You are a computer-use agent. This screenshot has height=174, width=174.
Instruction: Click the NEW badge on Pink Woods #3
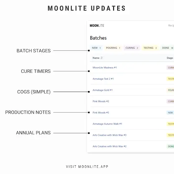170,112
